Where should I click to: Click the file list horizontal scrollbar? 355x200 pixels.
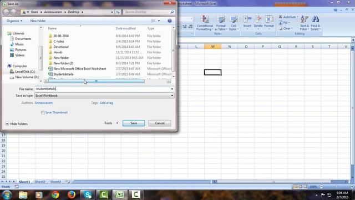tap(96, 81)
